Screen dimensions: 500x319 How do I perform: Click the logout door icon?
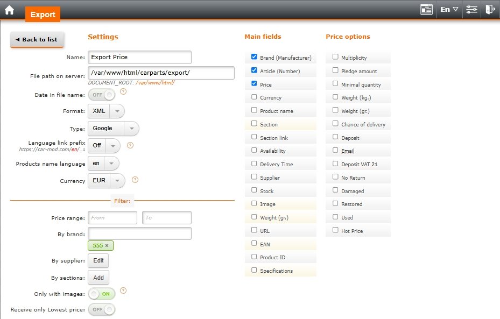[489, 10]
